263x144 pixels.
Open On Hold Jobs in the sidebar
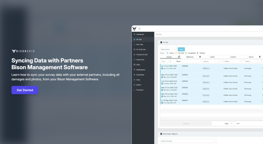pos(143,49)
